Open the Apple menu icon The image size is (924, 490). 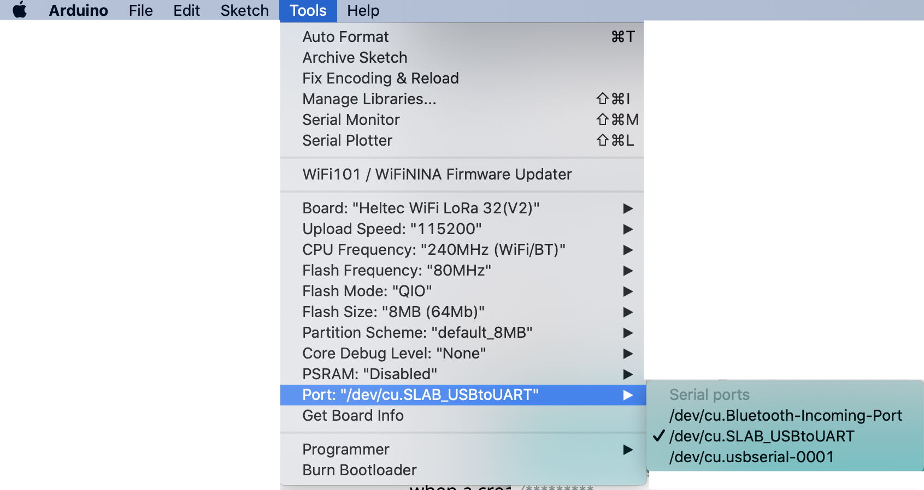pyautogui.click(x=20, y=10)
